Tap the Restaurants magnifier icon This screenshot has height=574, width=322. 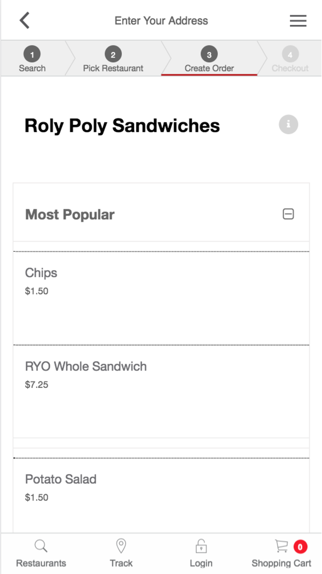41,546
